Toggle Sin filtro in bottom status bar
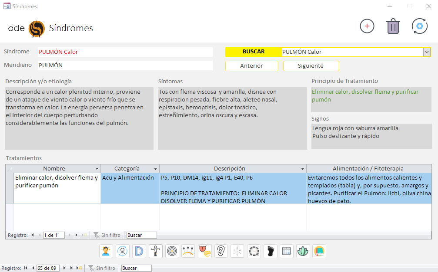Image resolution: width=438 pixels, height=272 pixels. click(x=102, y=268)
